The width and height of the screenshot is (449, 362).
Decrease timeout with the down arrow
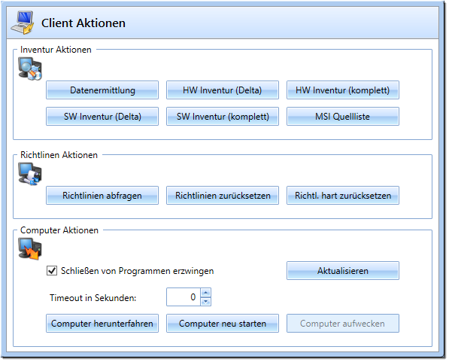[205, 302]
